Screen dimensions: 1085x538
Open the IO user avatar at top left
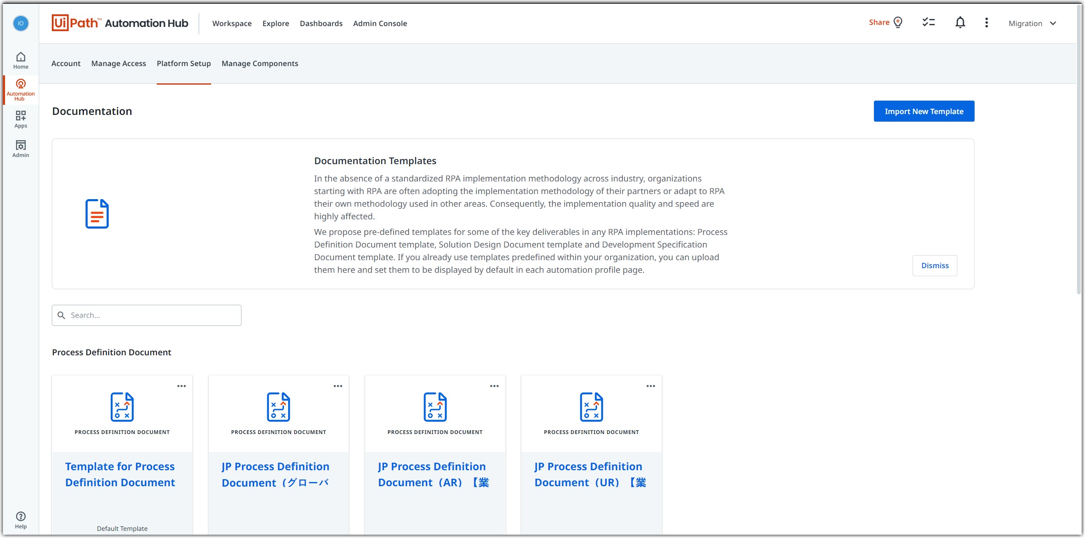tap(21, 24)
